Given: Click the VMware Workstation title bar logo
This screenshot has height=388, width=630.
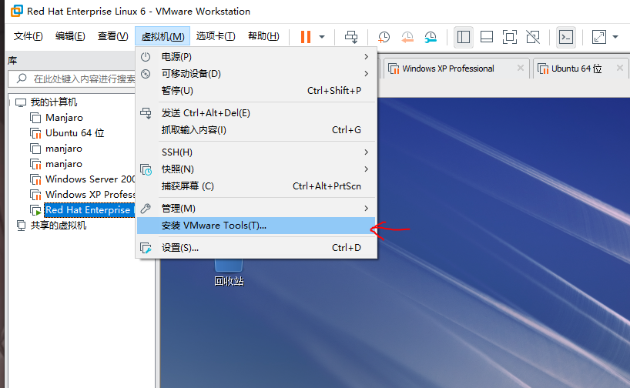Looking at the screenshot, I should click(17, 11).
